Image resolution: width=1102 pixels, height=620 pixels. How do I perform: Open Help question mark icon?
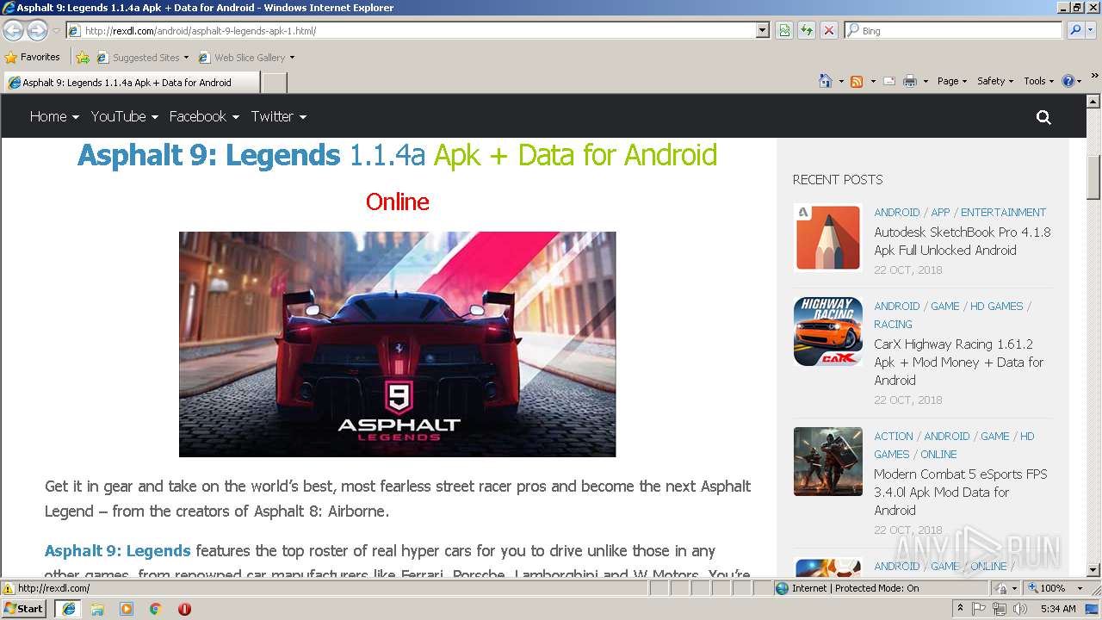pyautogui.click(x=1068, y=81)
